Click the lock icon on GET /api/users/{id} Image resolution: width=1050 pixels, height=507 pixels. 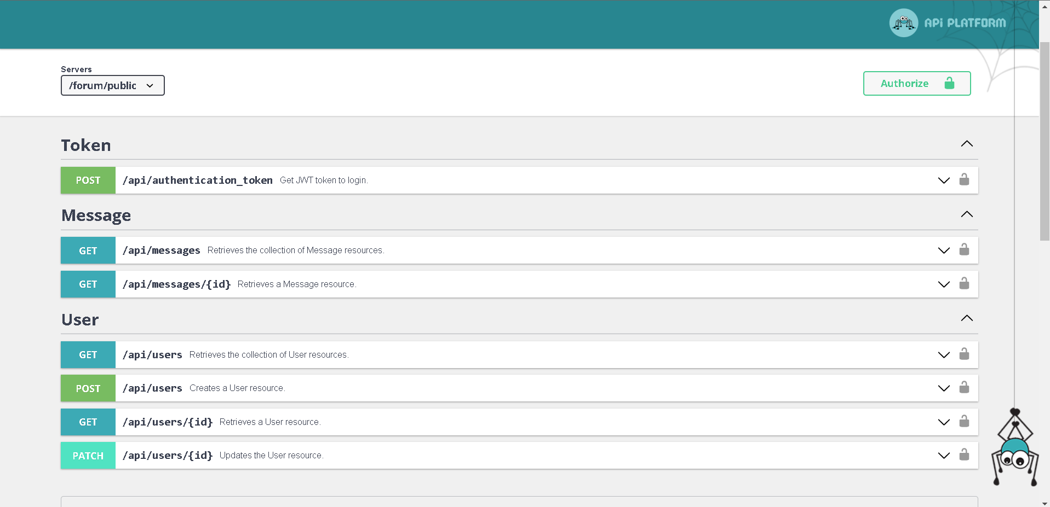point(965,422)
